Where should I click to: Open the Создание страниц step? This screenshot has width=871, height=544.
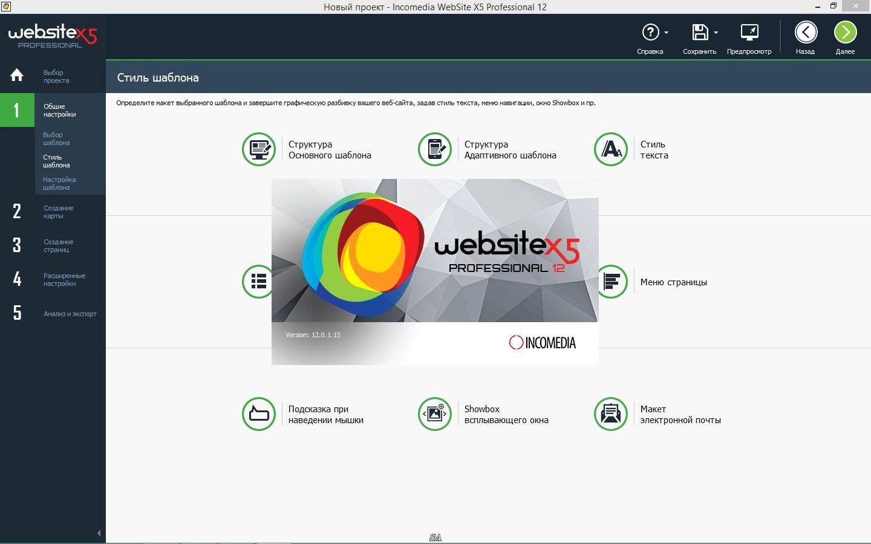tap(59, 245)
